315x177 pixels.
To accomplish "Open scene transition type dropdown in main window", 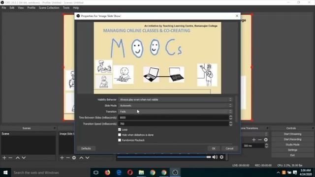I will pyautogui.click(x=254, y=134).
